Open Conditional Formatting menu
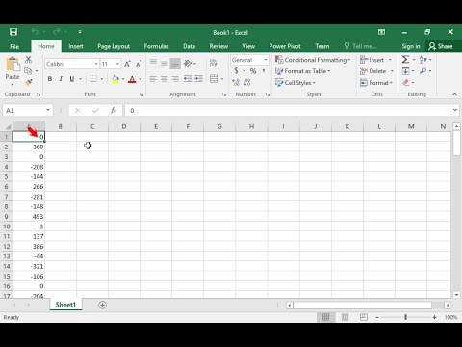This screenshot has width=462, height=347. pos(313,60)
